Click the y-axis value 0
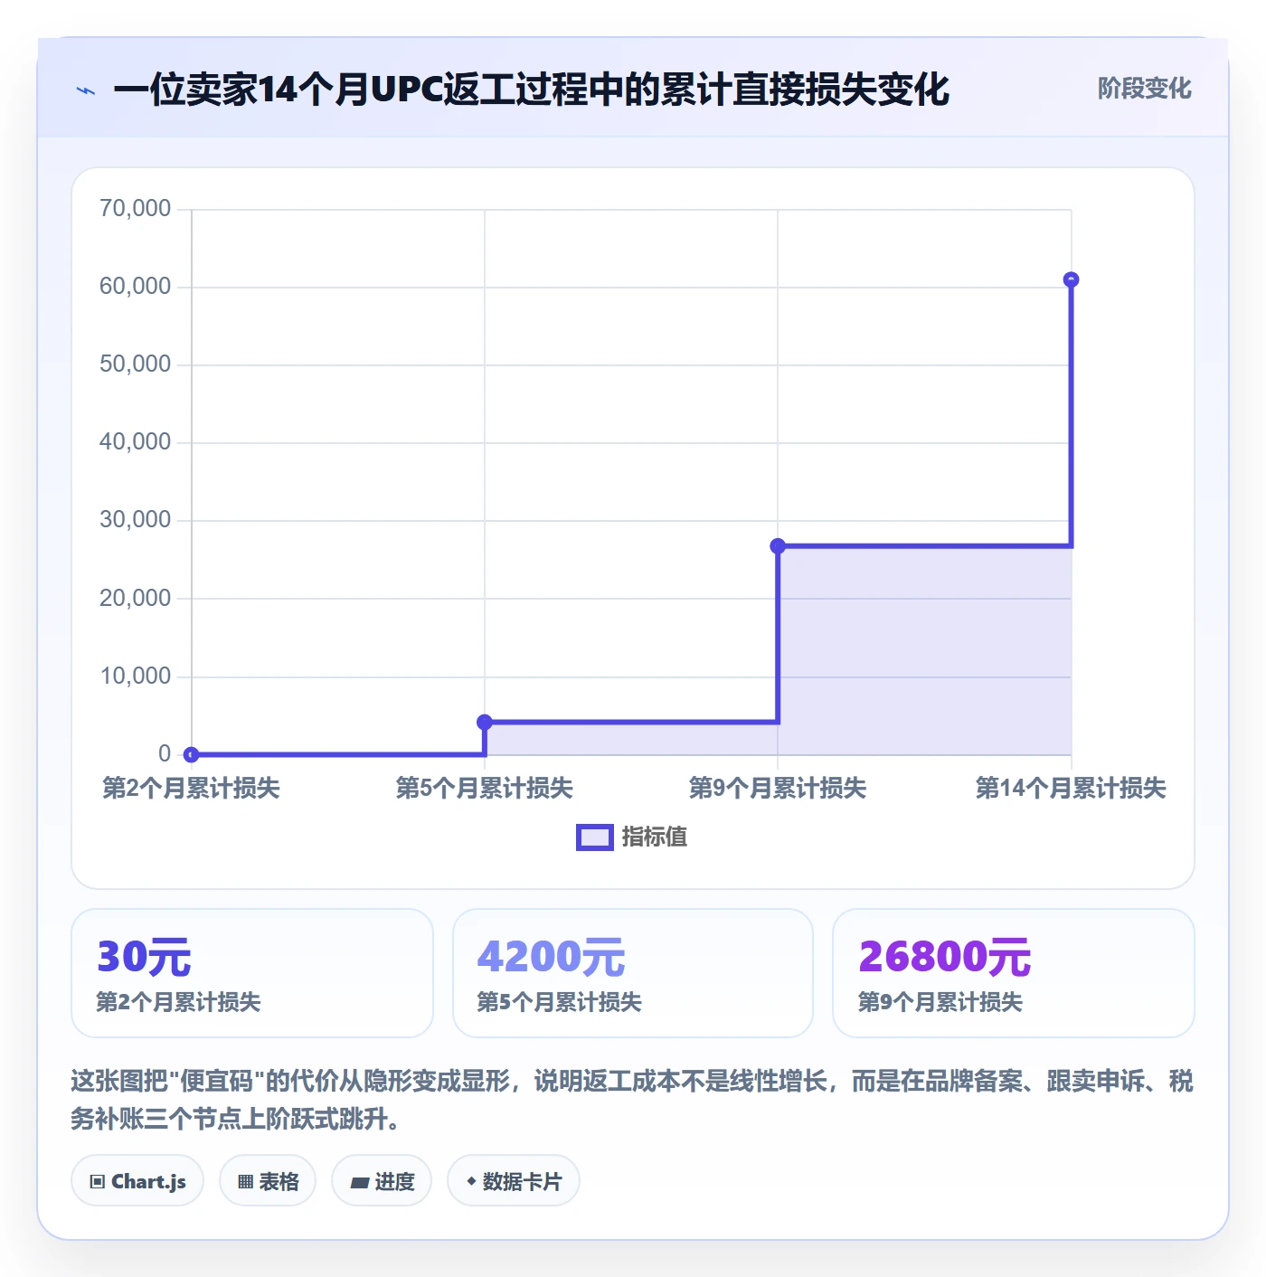 tap(165, 754)
